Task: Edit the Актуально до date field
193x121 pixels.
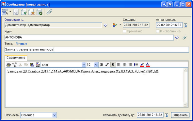Action: coord(169,25)
